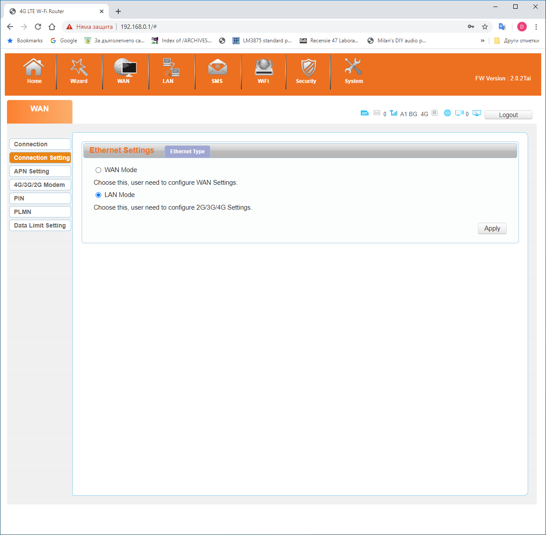
Task: Open the Index of /ARCHIVES bookmark
Action: [182, 41]
